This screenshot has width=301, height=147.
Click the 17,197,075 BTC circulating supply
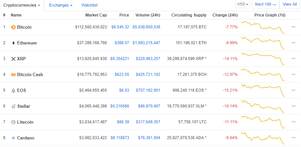click(x=192, y=27)
